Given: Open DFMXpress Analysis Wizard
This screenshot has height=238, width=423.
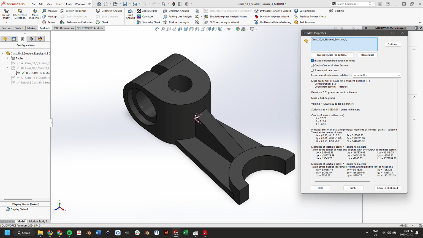Looking at the screenshot, I should pos(272,11).
